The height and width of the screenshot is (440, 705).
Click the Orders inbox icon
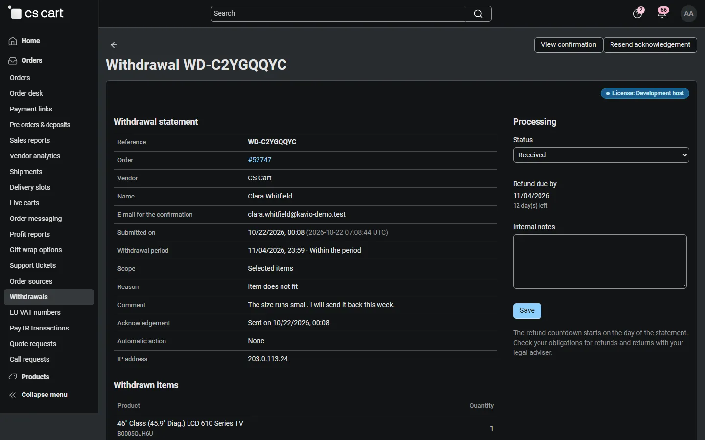(13, 61)
